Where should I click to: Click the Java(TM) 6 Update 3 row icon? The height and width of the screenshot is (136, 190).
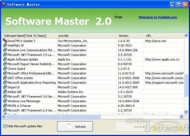[5, 40]
